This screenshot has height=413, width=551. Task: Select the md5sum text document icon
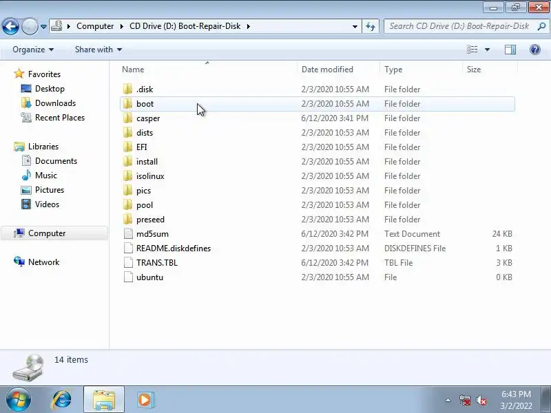pos(128,233)
